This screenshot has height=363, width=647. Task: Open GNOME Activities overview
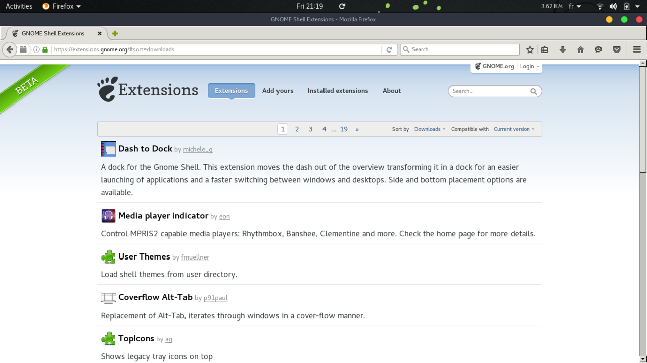click(x=19, y=6)
